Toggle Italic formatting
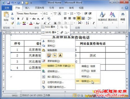Viewport: 130px width, 99px height. coord(23,19)
